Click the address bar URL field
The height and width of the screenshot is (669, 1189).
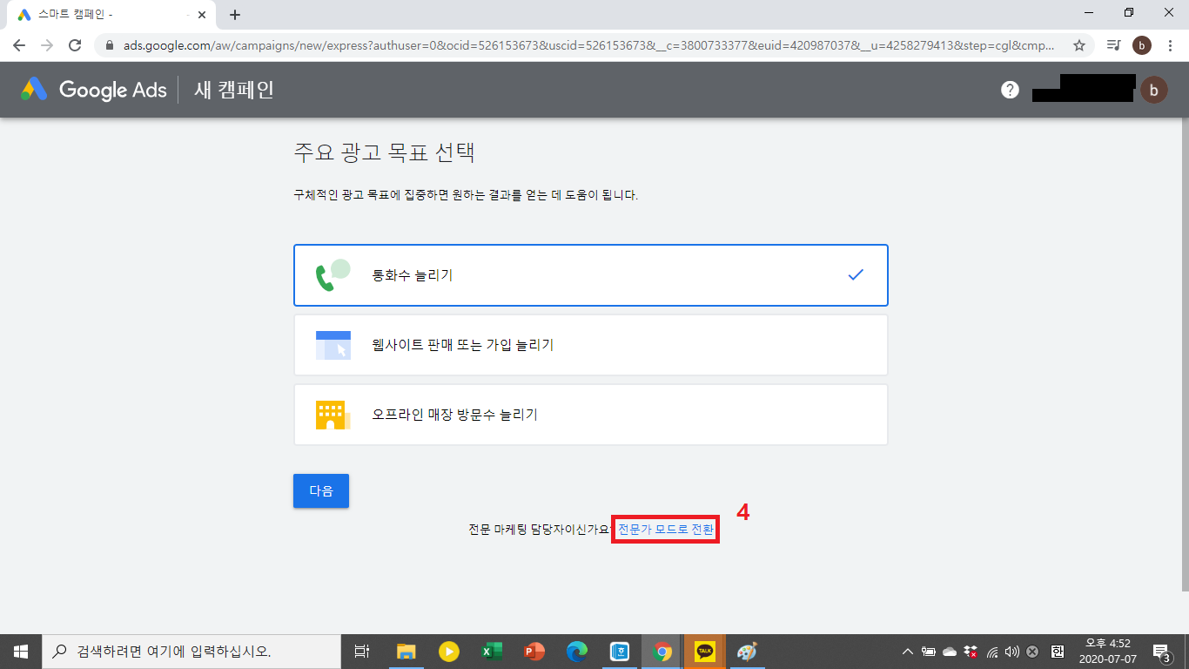[587, 45]
